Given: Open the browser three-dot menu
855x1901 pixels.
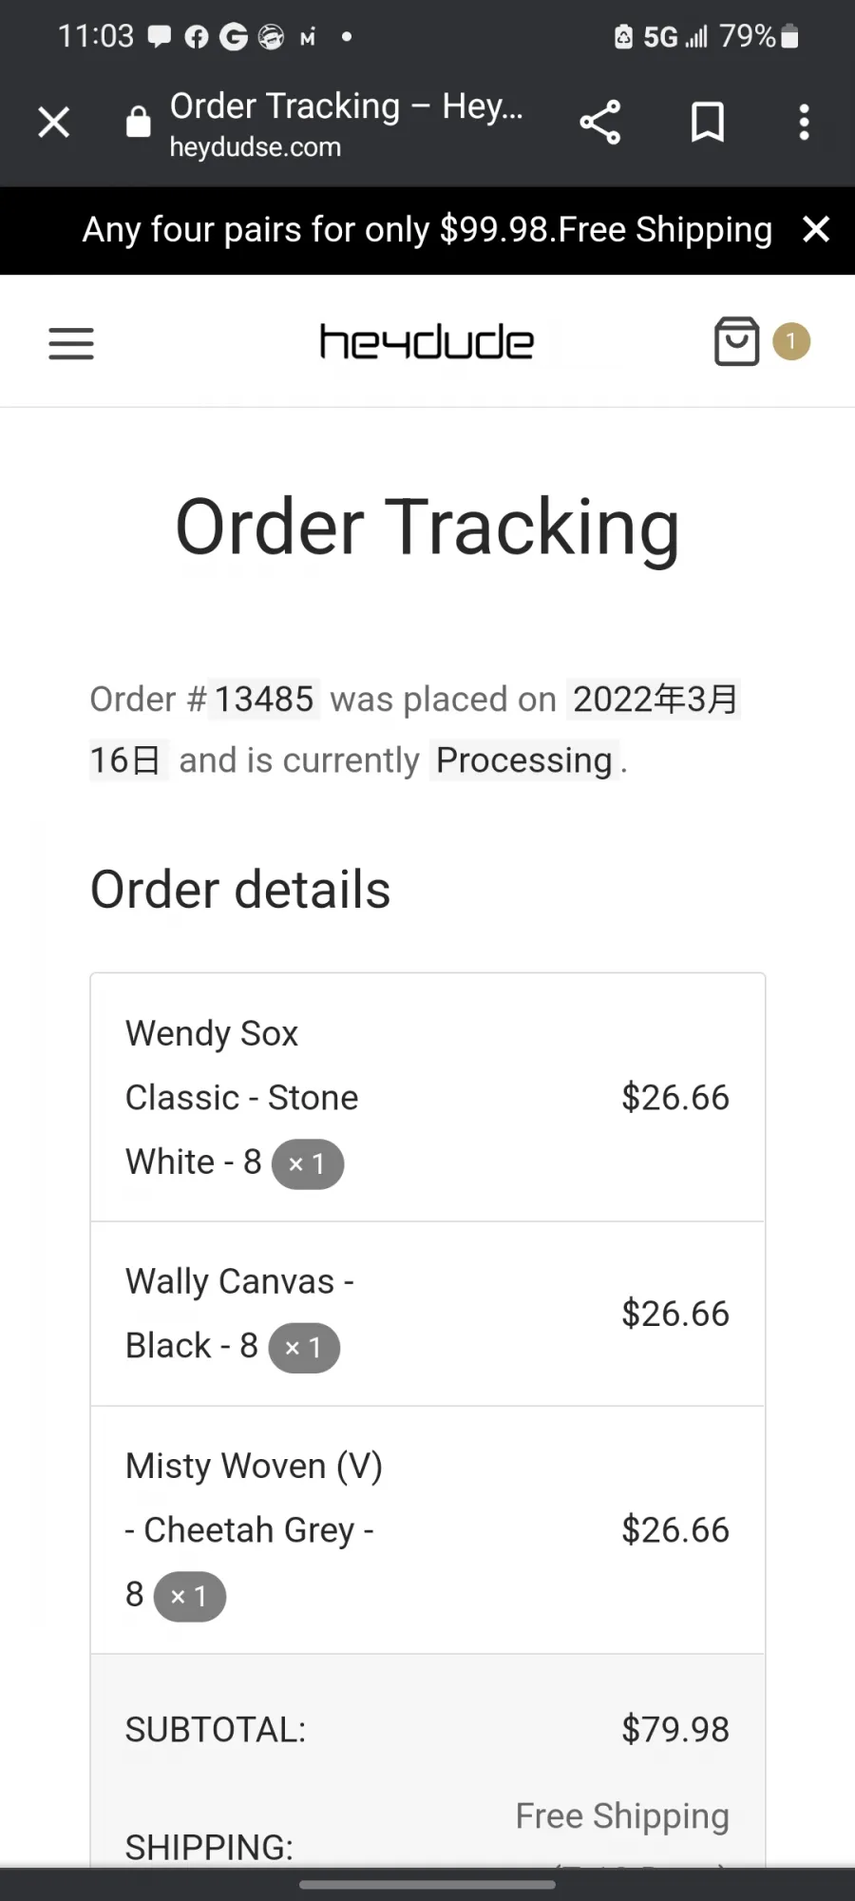Looking at the screenshot, I should [805, 122].
